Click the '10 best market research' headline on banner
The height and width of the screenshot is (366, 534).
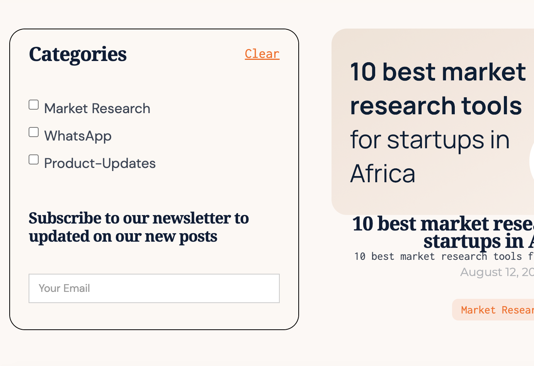437,89
